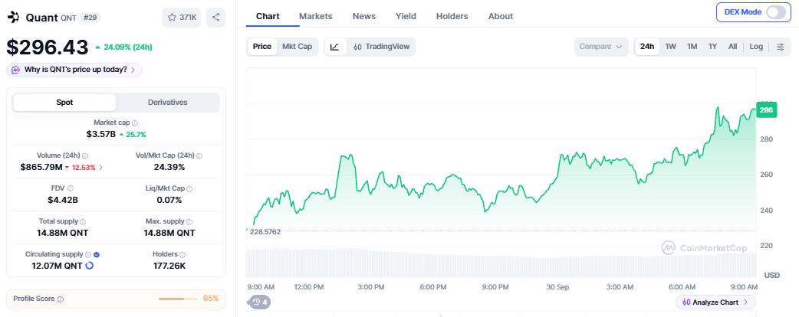Open Analyze Chart

pyautogui.click(x=715, y=302)
